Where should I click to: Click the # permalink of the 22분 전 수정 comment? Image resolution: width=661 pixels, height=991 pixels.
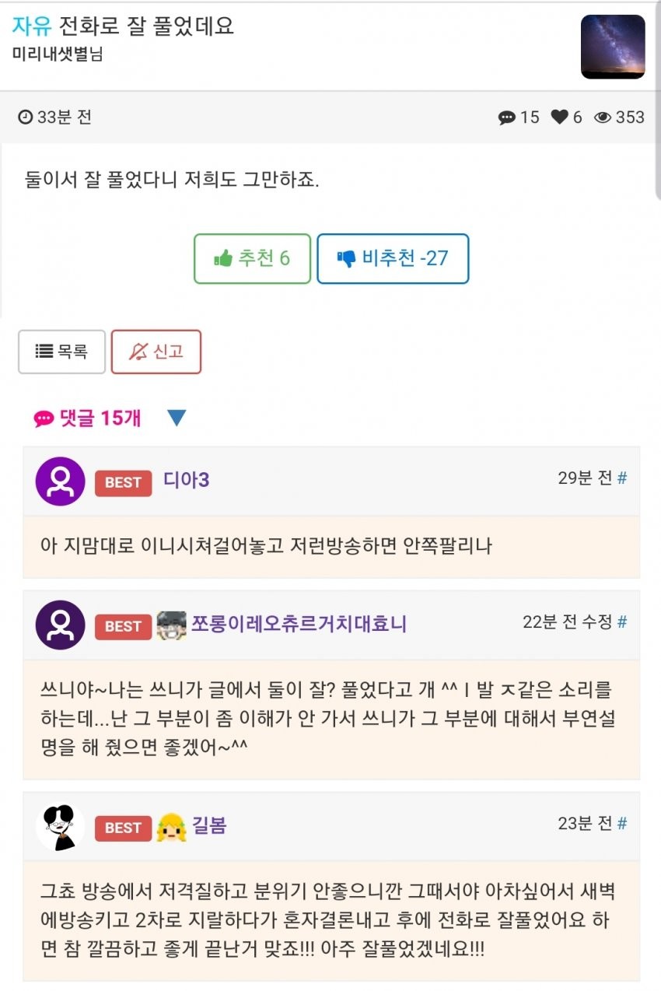click(x=622, y=622)
